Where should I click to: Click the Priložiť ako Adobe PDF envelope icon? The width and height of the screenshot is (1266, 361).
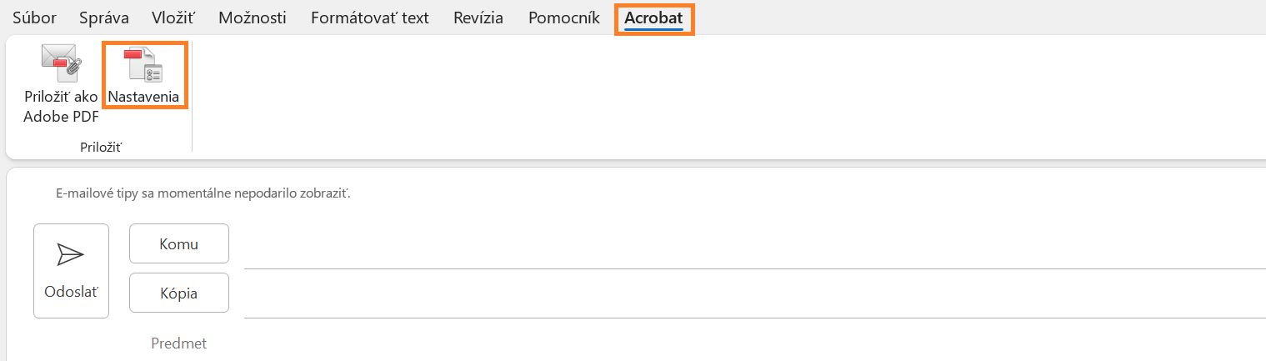60,62
